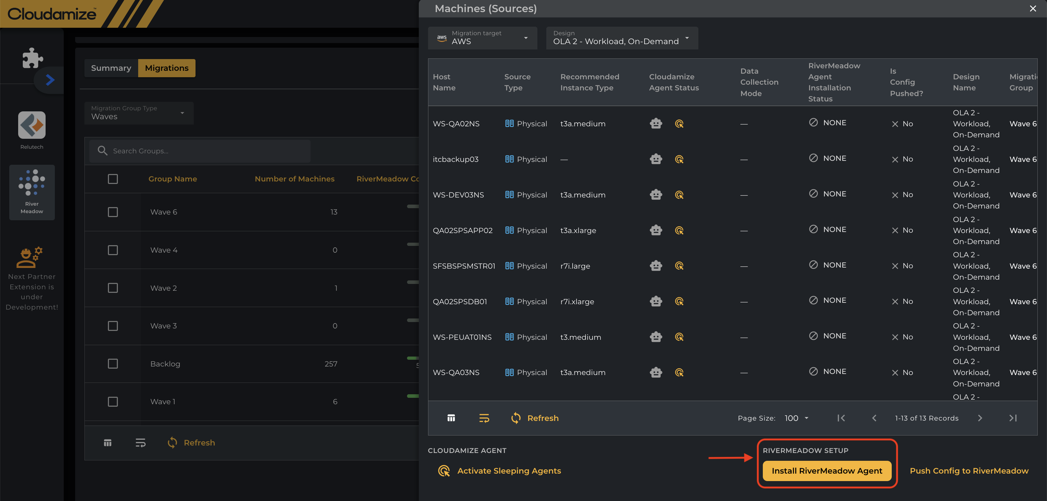Go to first page of machine records
Image resolution: width=1047 pixels, height=501 pixels.
tap(841, 418)
